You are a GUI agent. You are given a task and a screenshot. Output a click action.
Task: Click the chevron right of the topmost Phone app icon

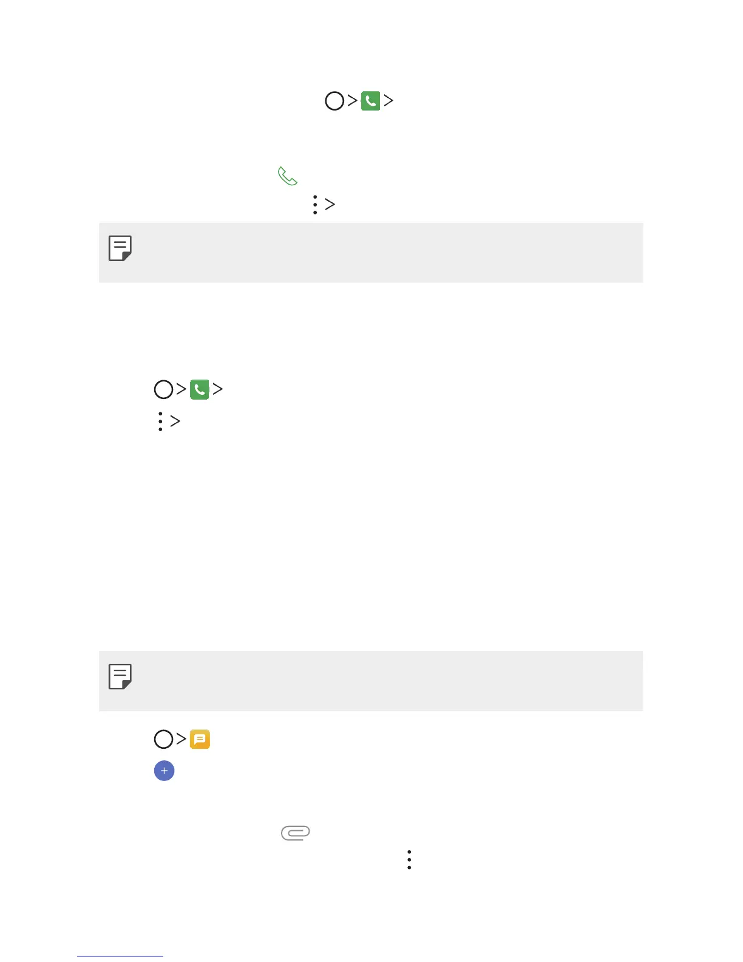pos(388,100)
